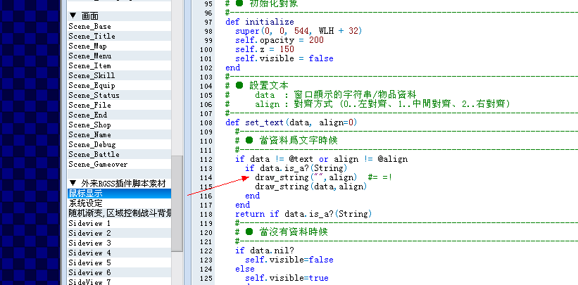Select the Scene_Title script
The height and width of the screenshot is (285, 578).
pos(120,36)
